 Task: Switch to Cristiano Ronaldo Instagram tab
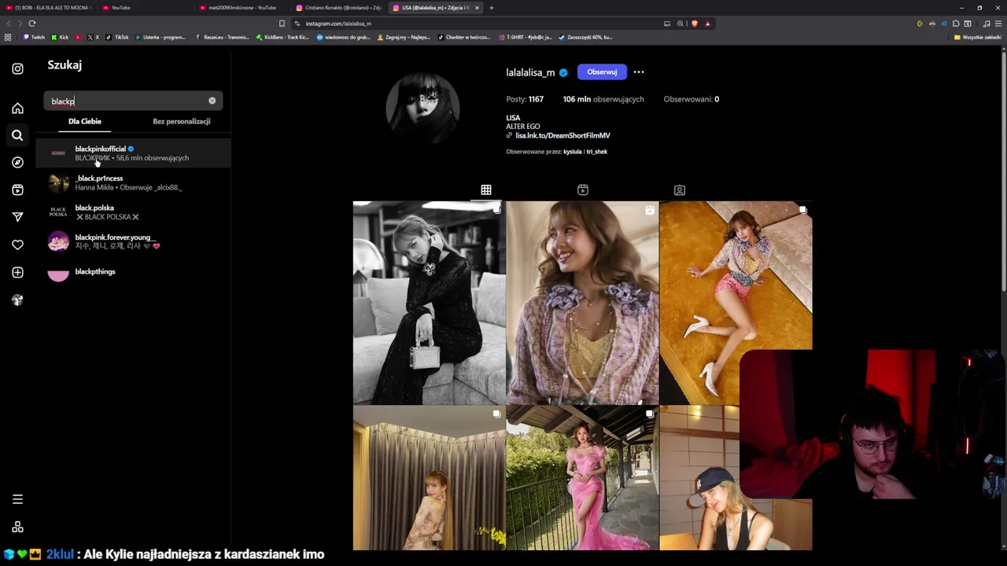click(338, 8)
